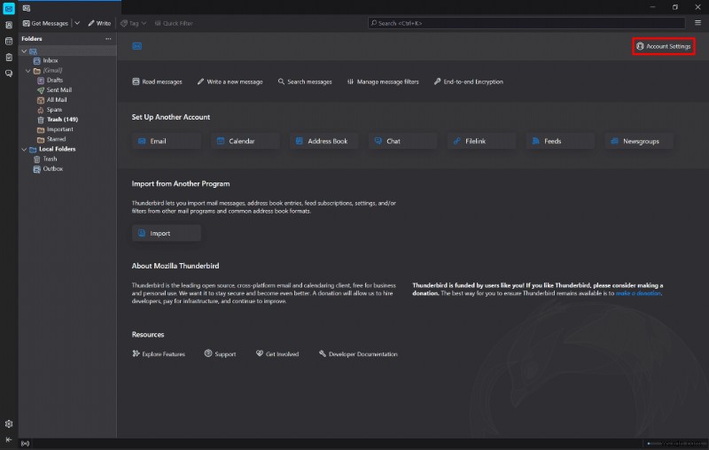Follow the make a donation link

638,293
